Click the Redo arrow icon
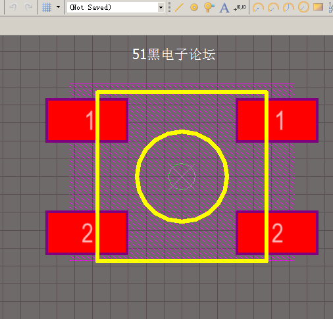 pos(28,7)
